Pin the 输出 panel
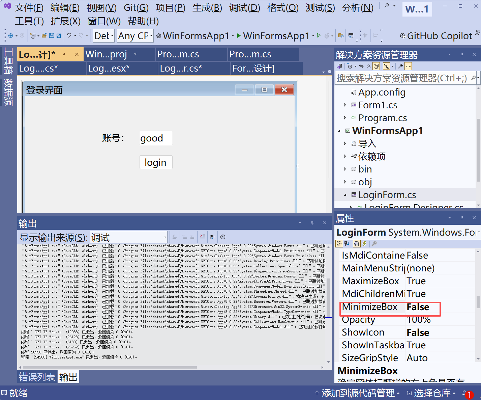The width and height of the screenshot is (481, 400). pyautogui.click(x=312, y=223)
